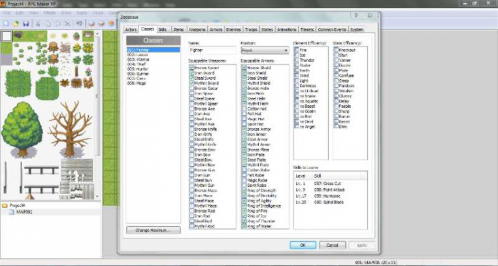This screenshot has width=498, height=266.
Task: Click the Database dialog help question mark
Action: (357, 15)
